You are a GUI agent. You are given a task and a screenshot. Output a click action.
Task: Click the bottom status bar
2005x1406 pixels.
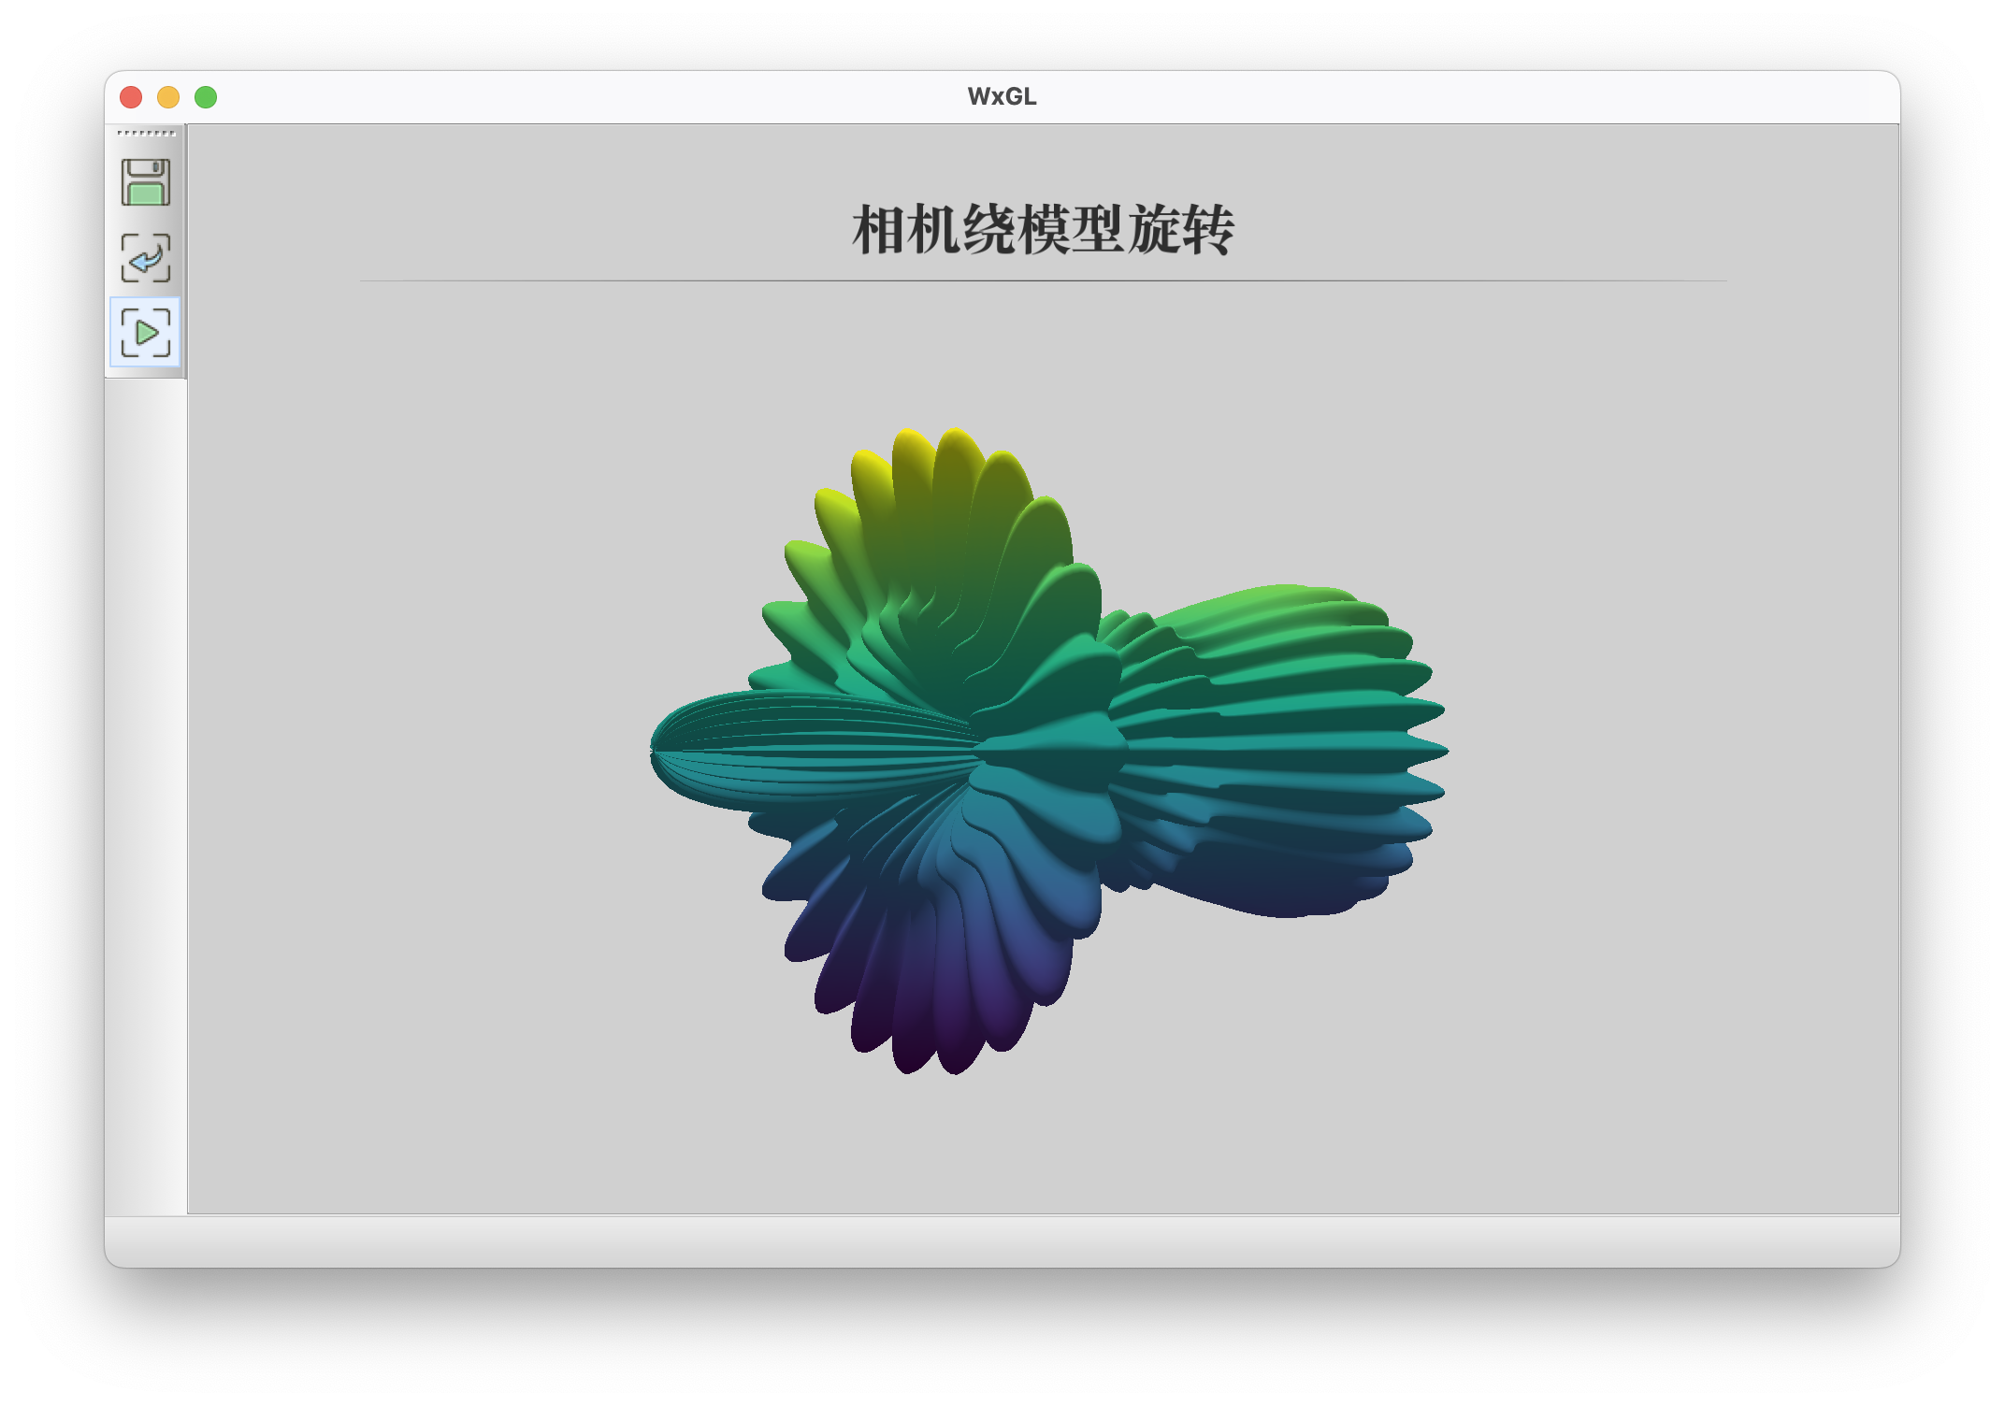1002,1241
